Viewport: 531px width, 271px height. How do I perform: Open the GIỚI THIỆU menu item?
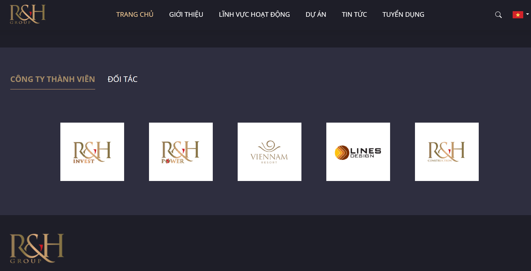click(186, 15)
